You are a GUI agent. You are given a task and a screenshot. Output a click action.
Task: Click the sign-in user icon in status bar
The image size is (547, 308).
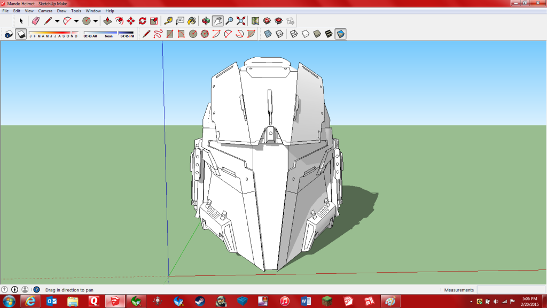pyautogui.click(x=25, y=289)
